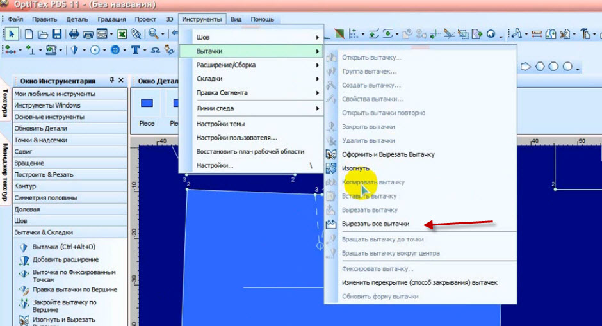Click the green Excel export icon
Screen dimensions: 602x326
[122, 35]
